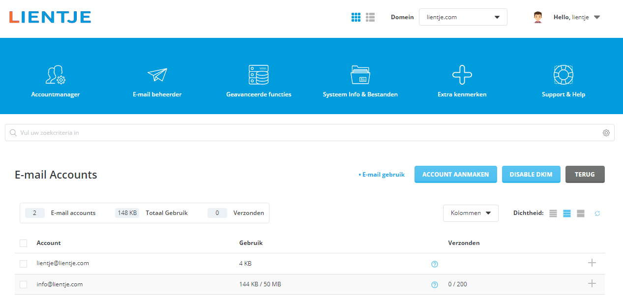The height and width of the screenshot is (304, 623).
Task: Switch to grid view layout icon
Action: (x=356, y=17)
